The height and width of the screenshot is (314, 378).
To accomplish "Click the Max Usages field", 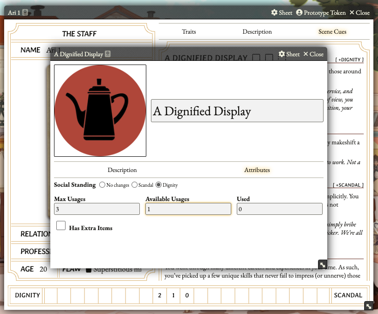I will pyautogui.click(x=97, y=209).
